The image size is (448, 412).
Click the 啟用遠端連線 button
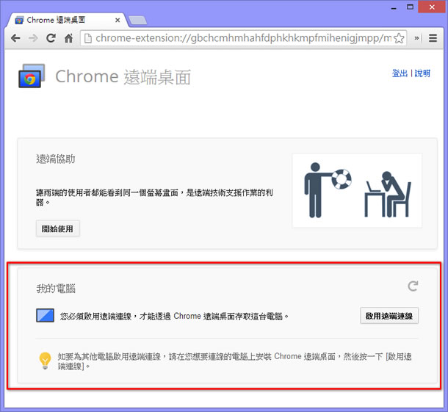[x=389, y=316]
